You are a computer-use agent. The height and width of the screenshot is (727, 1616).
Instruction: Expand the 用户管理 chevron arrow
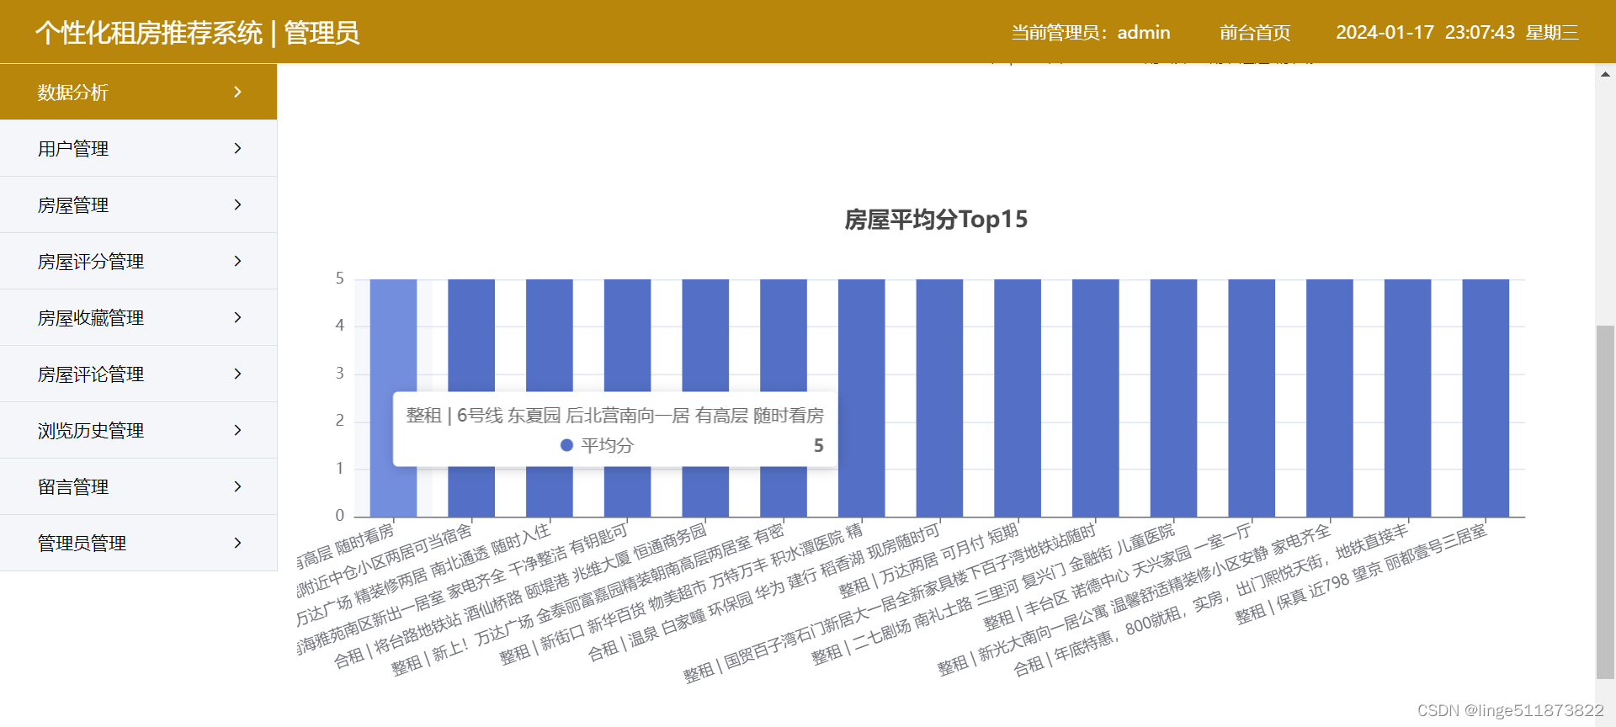coord(237,148)
